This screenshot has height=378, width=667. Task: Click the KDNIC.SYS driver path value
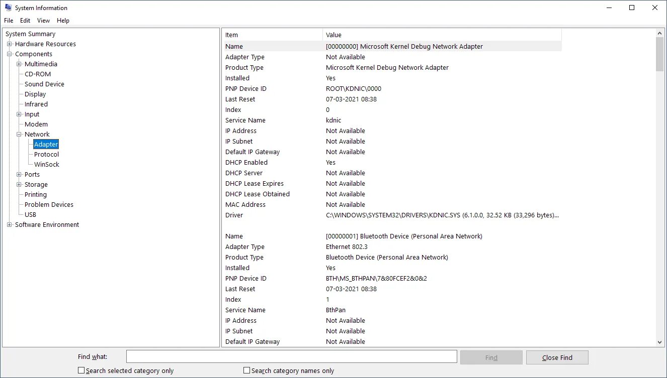pyautogui.click(x=442, y=215)
